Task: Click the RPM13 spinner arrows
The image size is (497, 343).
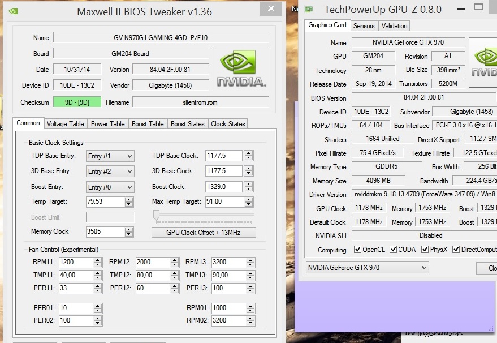Action: click(250, 263)
